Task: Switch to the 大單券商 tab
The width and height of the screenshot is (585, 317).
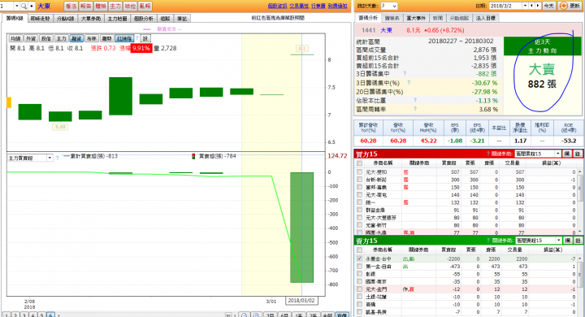Action: pos(91,19)
